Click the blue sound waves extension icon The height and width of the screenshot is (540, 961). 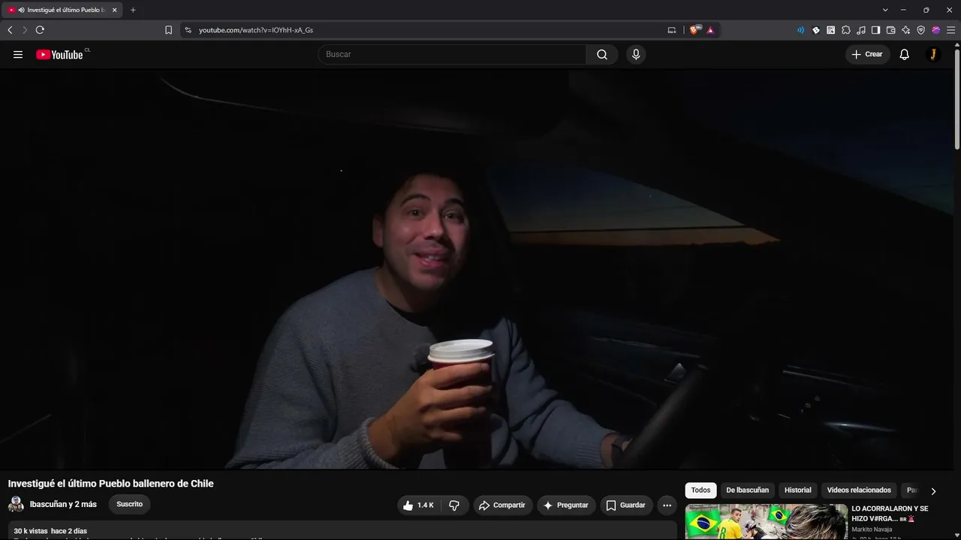(800, 30)
